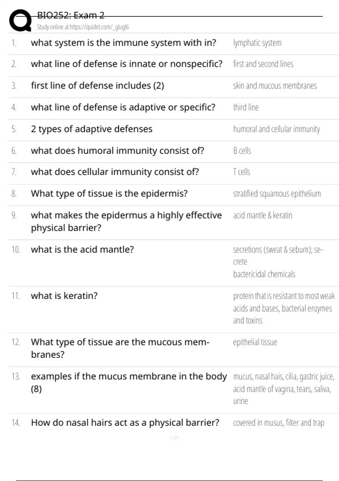Open the quizlet.com study link
Screen dimensions: 339x481
[83, 27]
